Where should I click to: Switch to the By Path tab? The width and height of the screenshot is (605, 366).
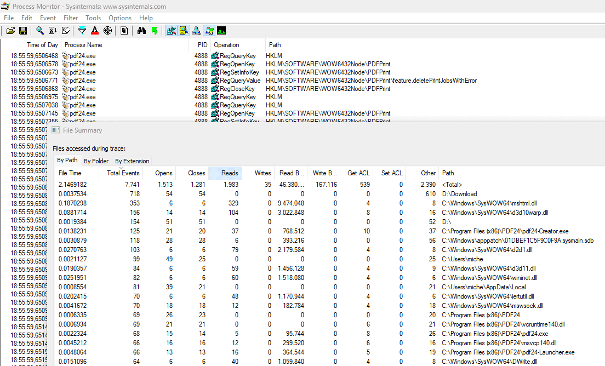67,160
